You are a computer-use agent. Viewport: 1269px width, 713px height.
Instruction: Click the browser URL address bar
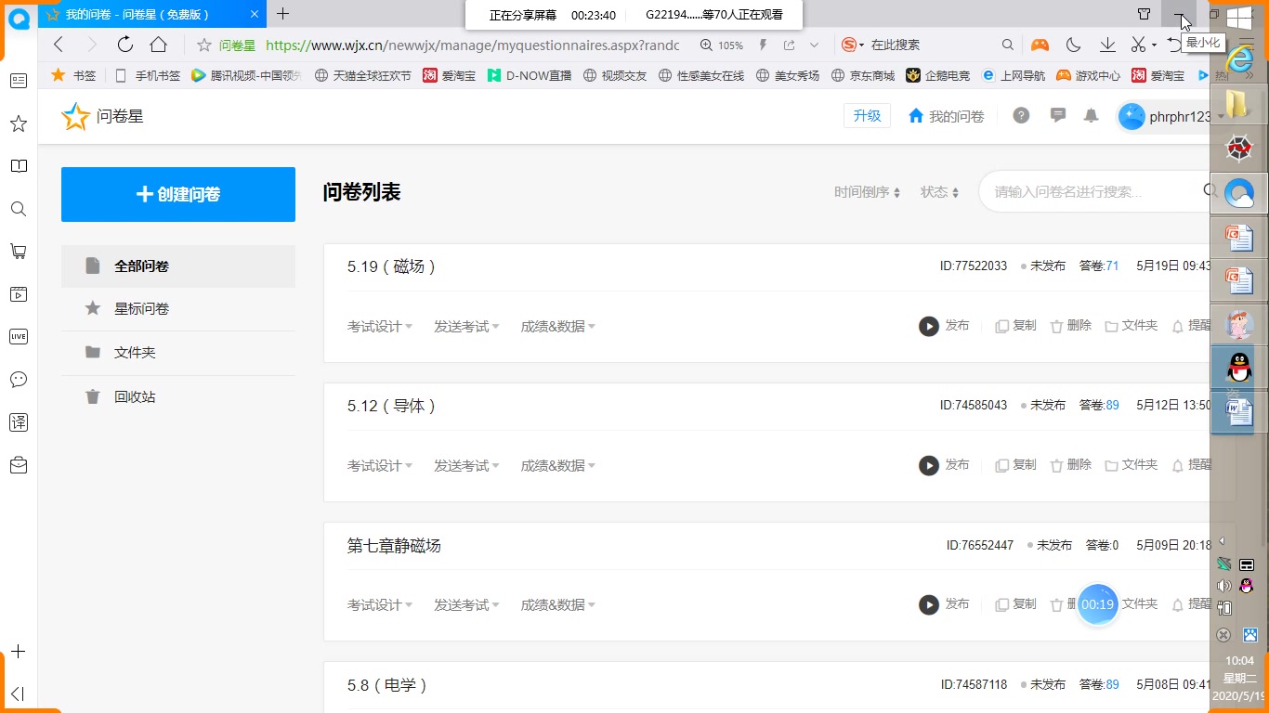472,45
